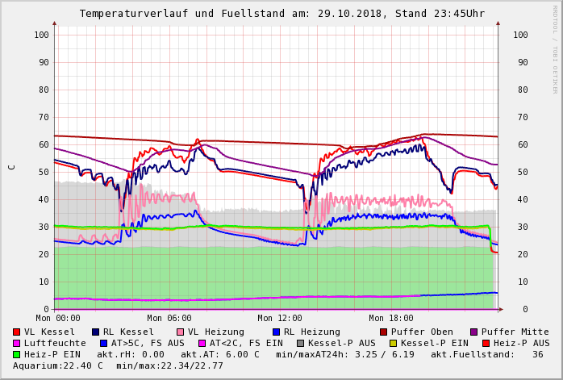563x380 pixels.
Task: Click the 'Mon 00:00' time axis label
Action: coord(58,319)
